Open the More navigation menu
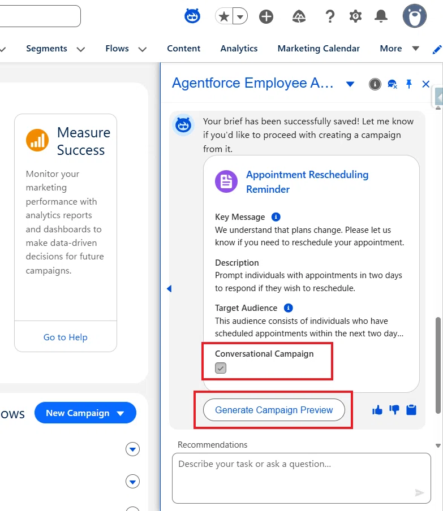Image resolution: width=443 pixels, height=511 pixels. coord(399,49)
